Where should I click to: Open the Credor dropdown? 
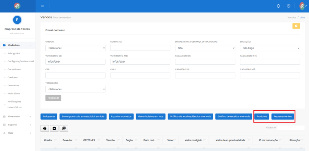pos(75,48)
